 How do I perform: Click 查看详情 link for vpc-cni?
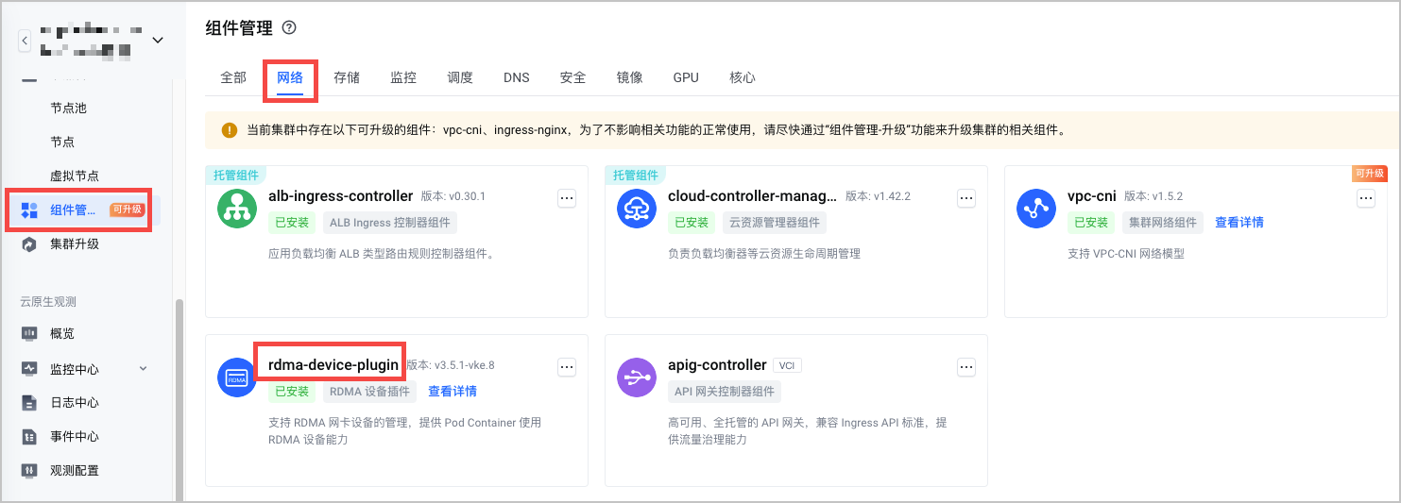click(1239, 223)
